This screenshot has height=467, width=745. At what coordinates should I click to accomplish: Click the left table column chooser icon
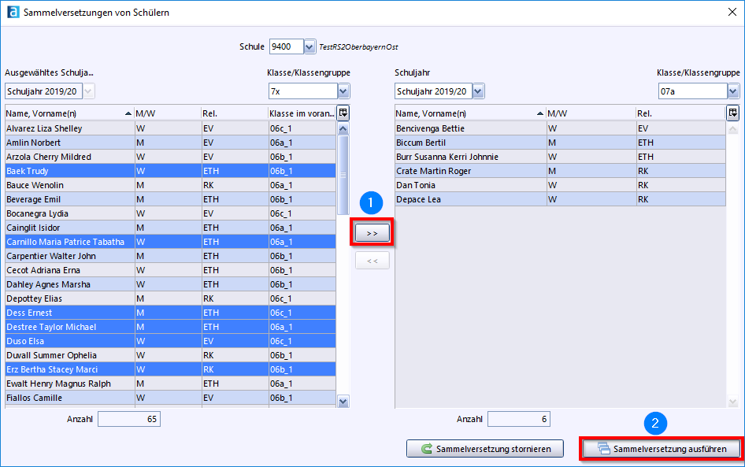pos(343,113)
